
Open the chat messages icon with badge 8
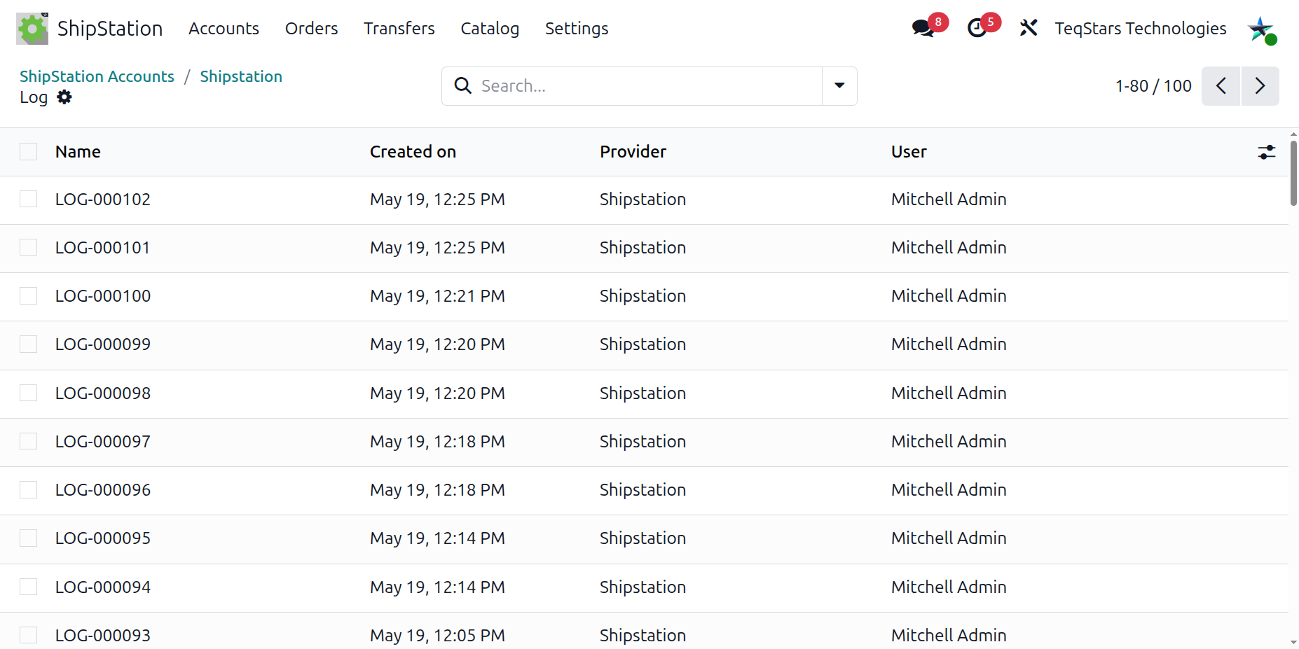923,28
